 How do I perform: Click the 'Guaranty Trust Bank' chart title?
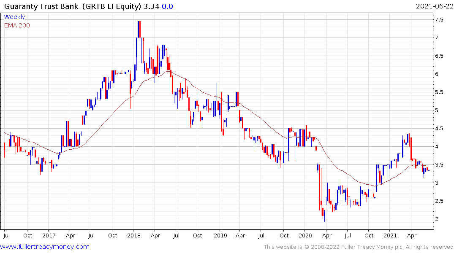(x=41, y=6)
